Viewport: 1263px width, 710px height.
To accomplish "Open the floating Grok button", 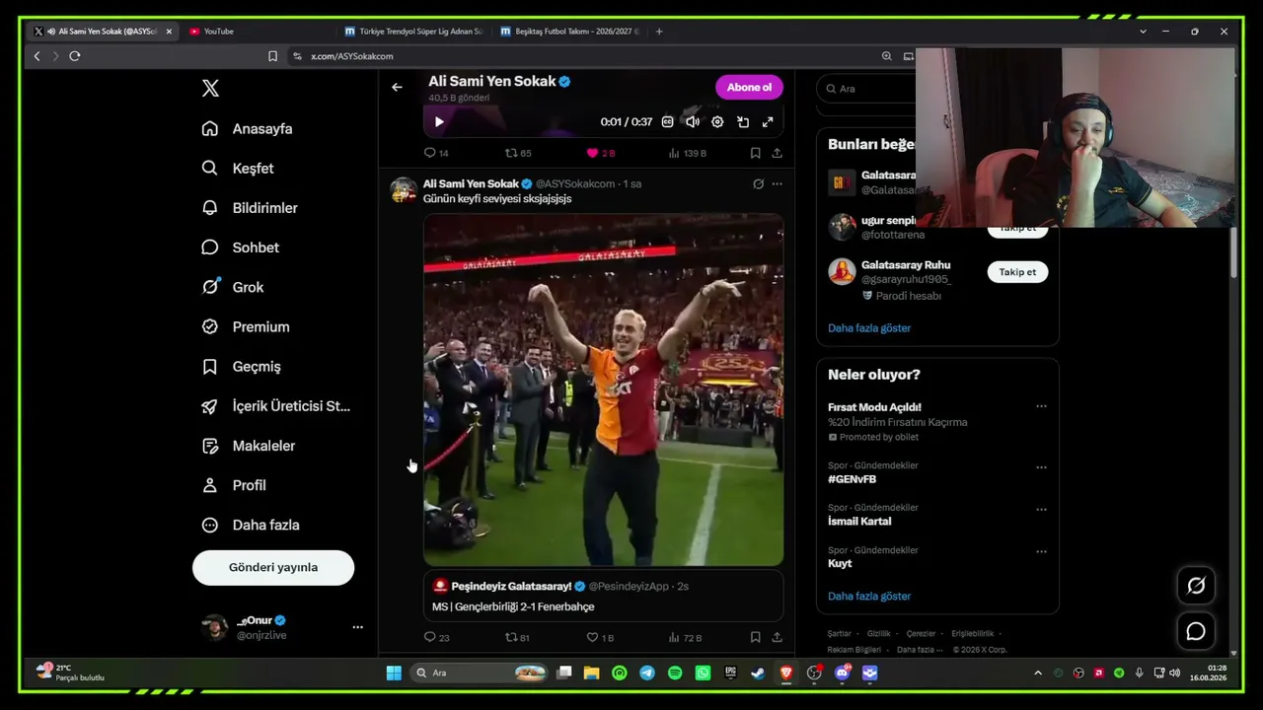I will (x=1196, y=586).
